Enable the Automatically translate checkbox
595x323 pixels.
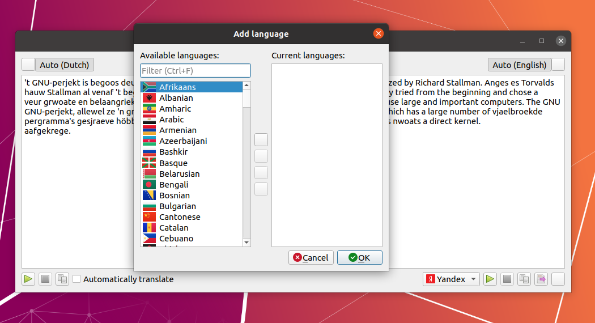tap(77, 279)
